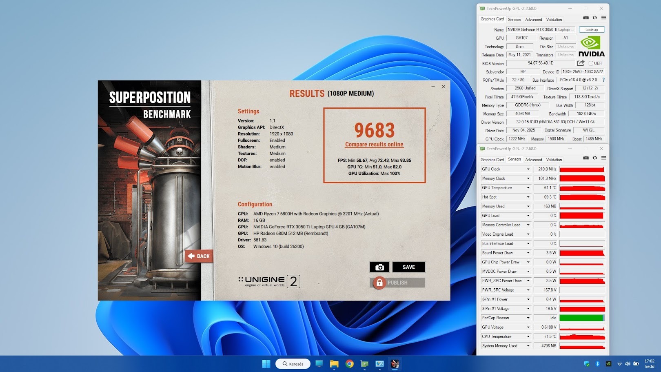Open hamburger menu in GPU-Z Graphics Card window
Viewport: 661px width, 372px height.
pos(603,18)
